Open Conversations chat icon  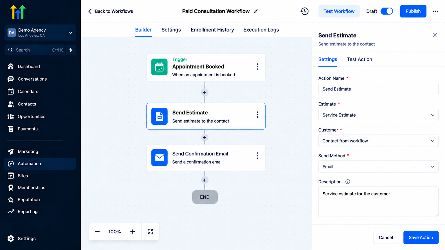11,79
